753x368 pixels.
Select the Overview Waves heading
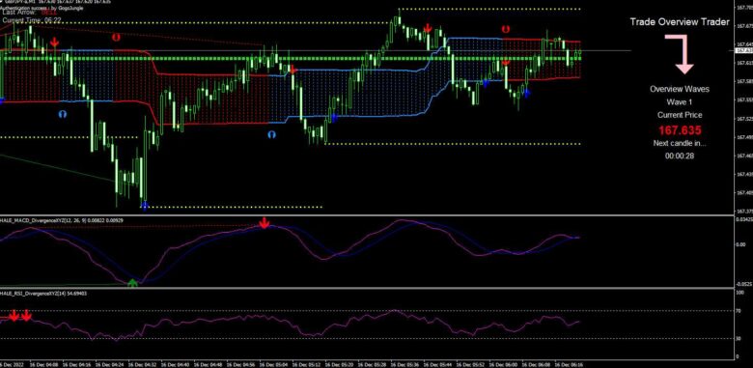click(680, 89)
